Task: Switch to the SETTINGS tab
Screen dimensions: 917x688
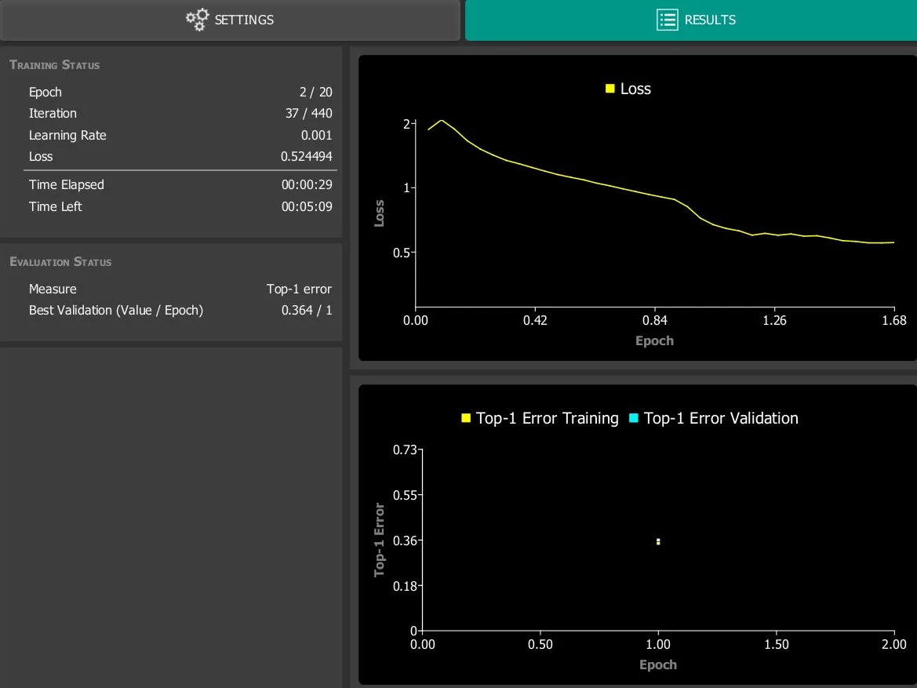Action: coord(230,20)
